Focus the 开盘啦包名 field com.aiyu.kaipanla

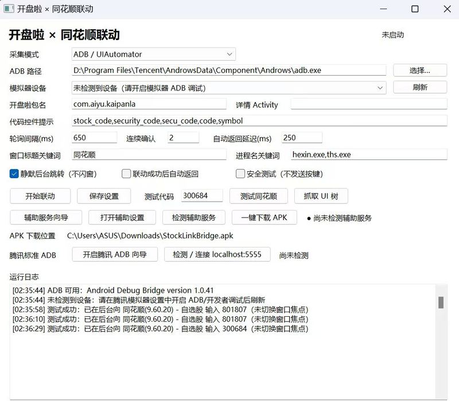tap(149, 104)
